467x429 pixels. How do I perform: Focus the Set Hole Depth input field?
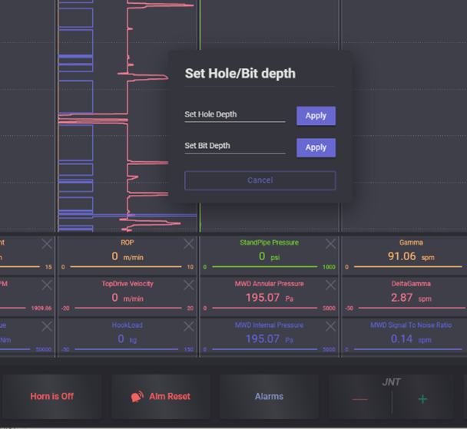click(234, 115)
